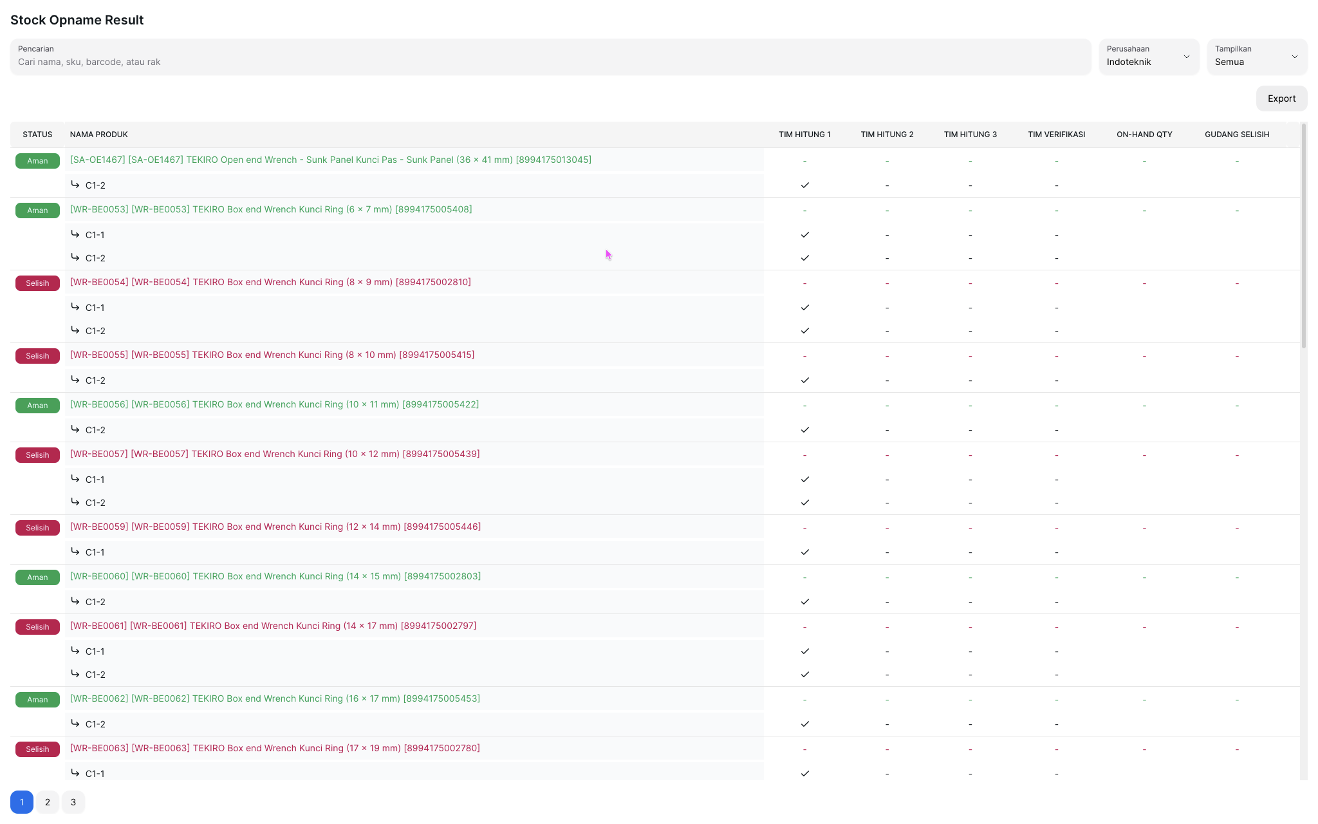Screen dimensions: 1318x824
Task: Click the TIM HITUNG 1 column header
Action: (x=804, y=135)
